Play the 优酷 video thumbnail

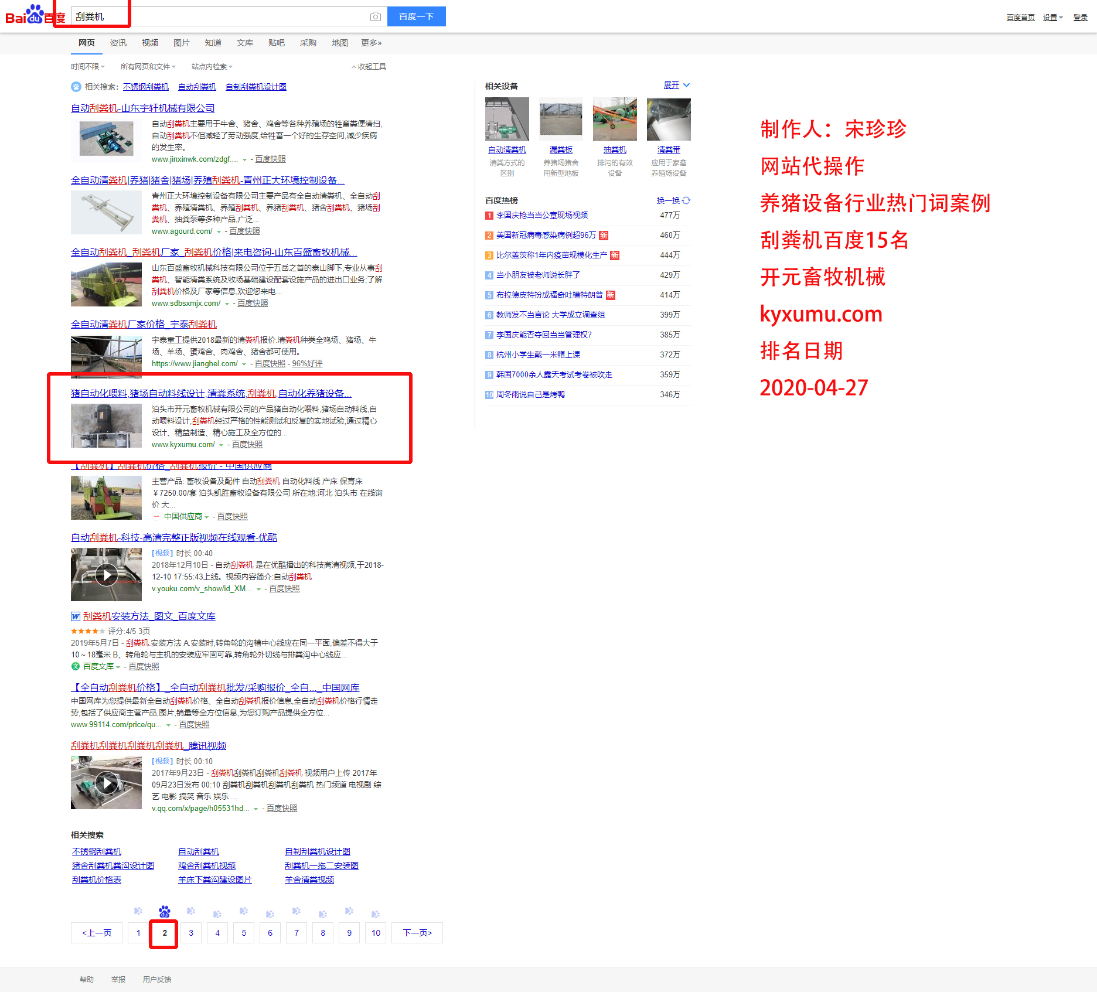106,574
